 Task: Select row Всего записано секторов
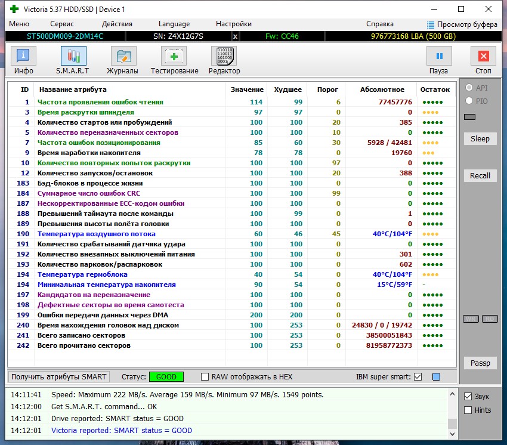click(x=231, y=335)
